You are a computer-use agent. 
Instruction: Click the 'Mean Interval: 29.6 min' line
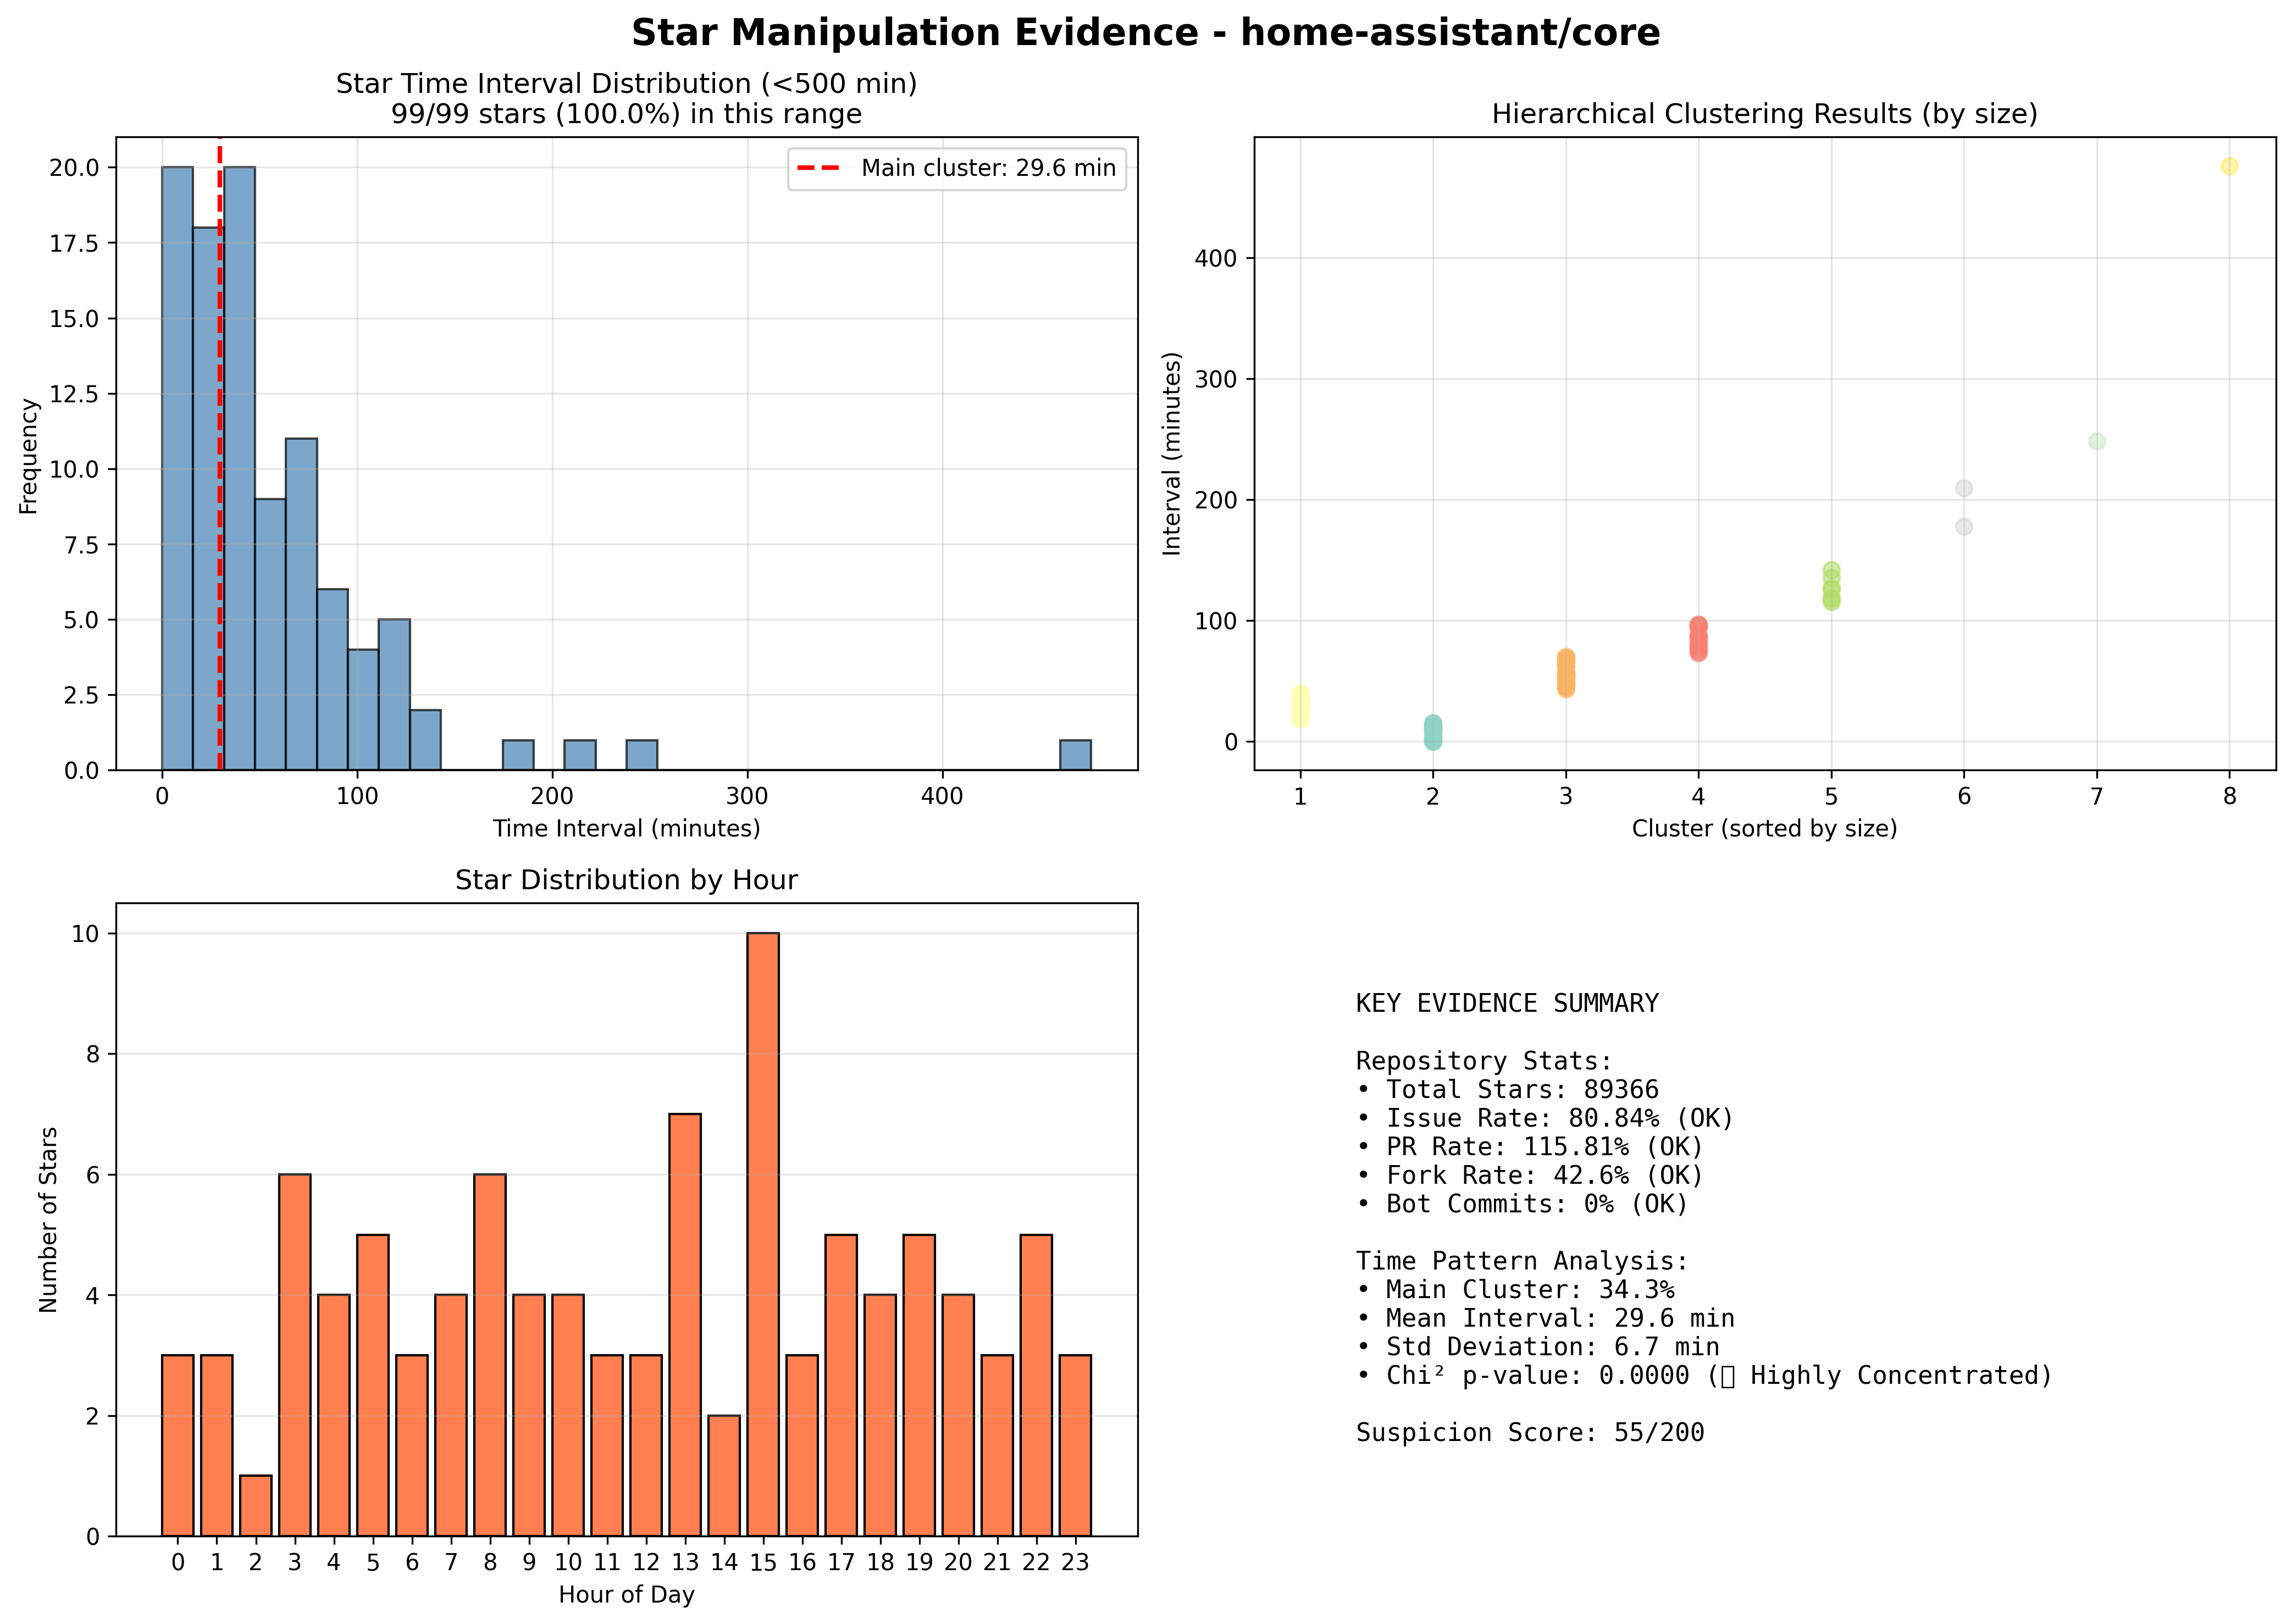(x=1545, y=1318)
